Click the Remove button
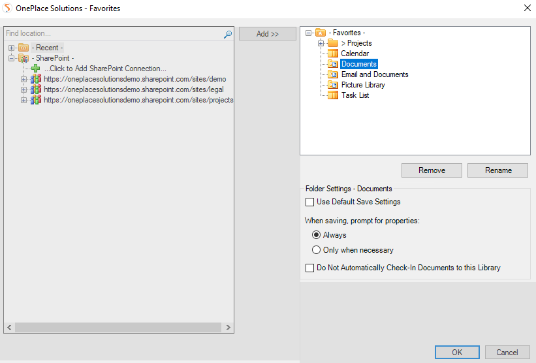The height and width of the screenshot is (363, 536). coord(432,170)
